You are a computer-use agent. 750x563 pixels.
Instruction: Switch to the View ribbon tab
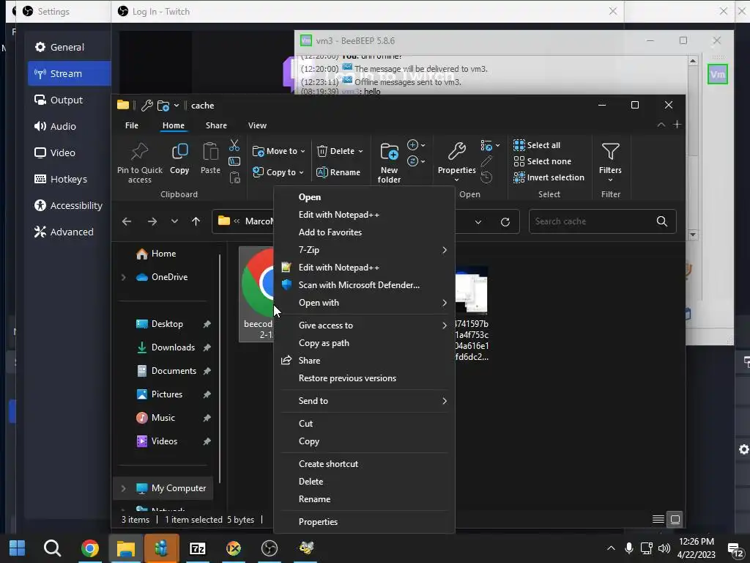[257, 125]
